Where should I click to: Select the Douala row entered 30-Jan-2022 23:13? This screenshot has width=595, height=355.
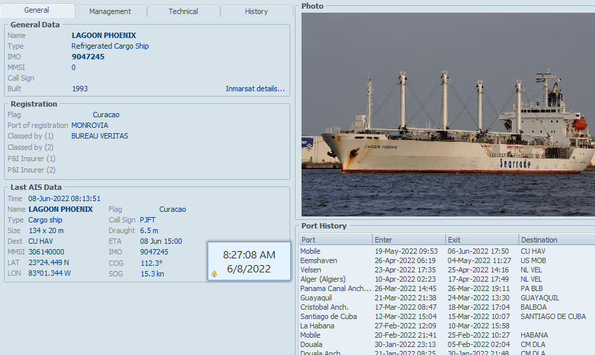click(x=447, y=344)
